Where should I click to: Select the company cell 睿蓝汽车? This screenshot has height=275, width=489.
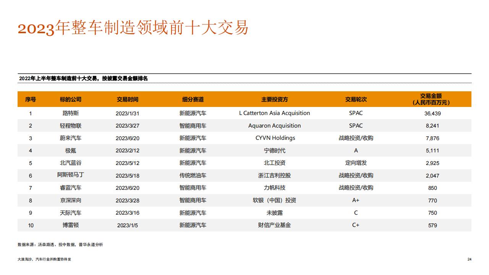pos(71,188)
